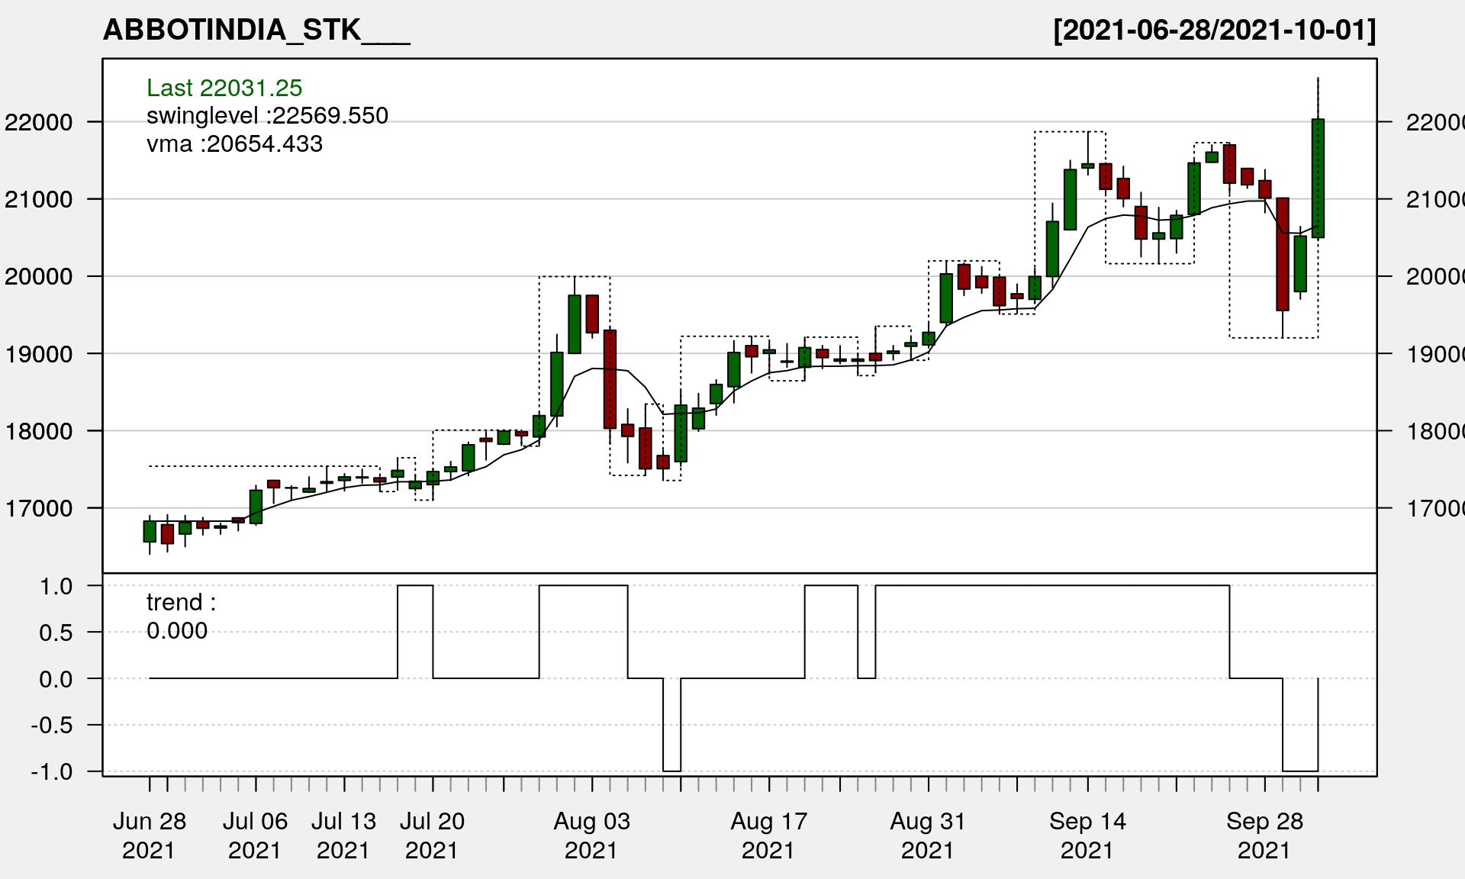
Task: Click the 22000 left price axis label
Action: coord(39,122)
